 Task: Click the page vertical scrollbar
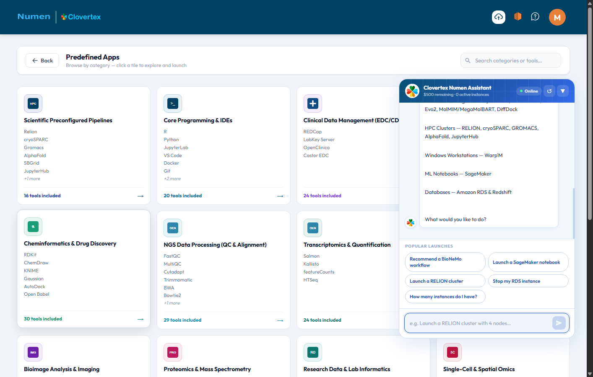point(590,113)
